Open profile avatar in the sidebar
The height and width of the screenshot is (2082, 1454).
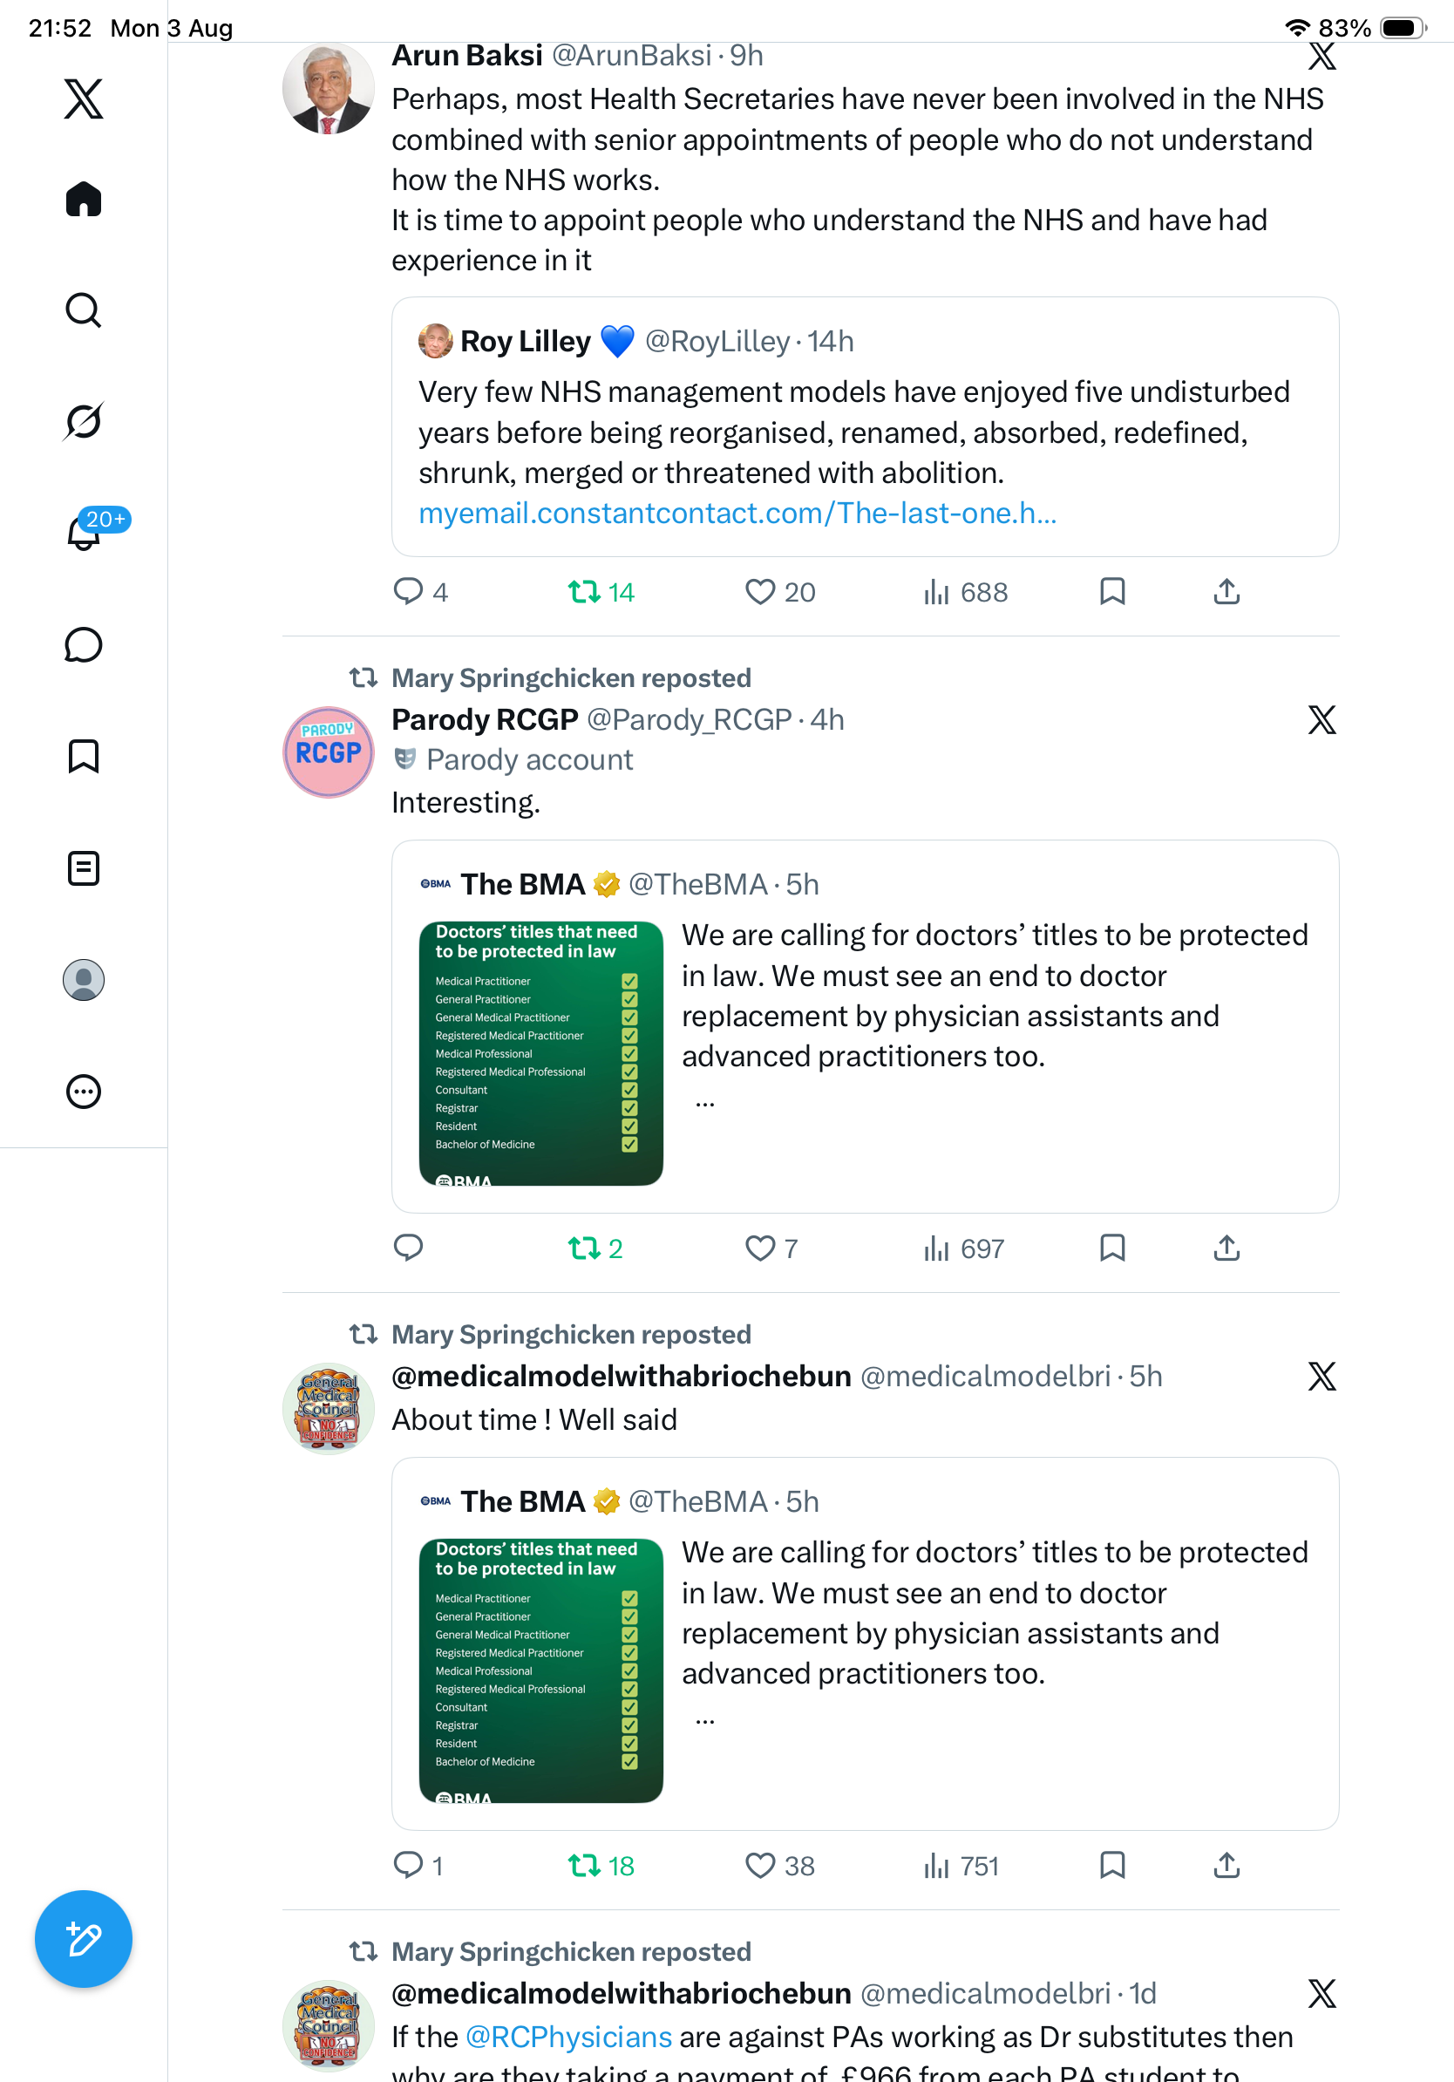coord(84,979)
